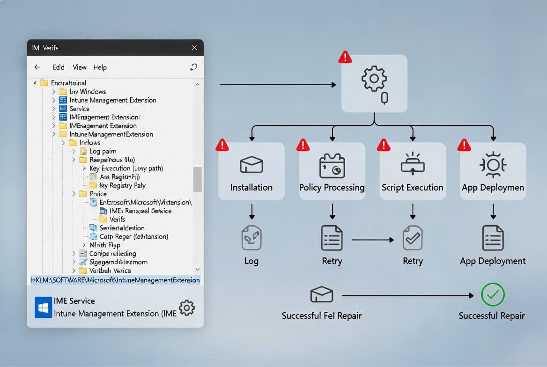Image resolution: width=547 pixels, height=367 pixels.
Task: Click the top gear configuration node
Action: click(374, 83)
